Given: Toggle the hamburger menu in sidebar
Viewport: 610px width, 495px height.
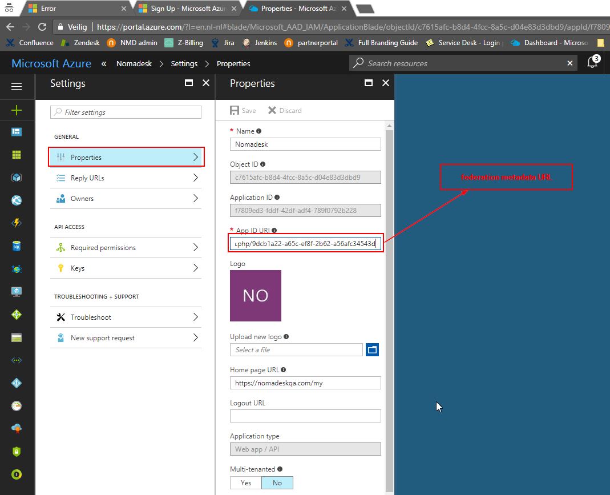Looking at the screenshot, I should pyautogui.click(x=17, y=87).
